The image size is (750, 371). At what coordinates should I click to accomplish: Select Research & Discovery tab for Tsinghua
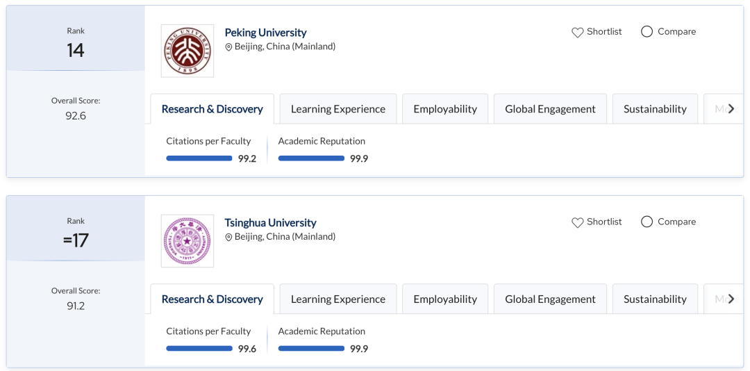tap(212, 299)
